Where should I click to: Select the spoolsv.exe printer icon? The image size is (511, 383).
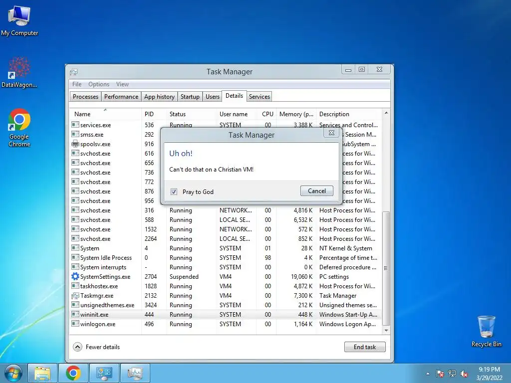tap(75, 144)
